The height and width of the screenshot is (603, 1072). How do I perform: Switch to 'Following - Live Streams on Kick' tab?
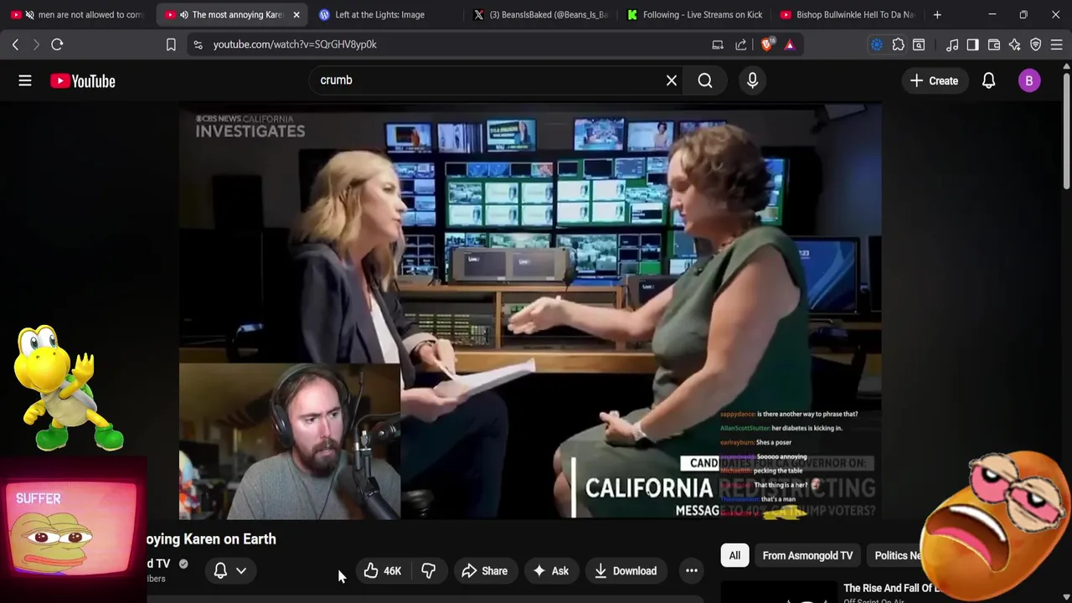[694, 14]
